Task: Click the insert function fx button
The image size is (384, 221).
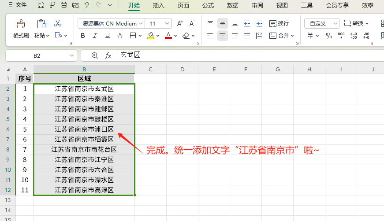Action: [x=108, y=55]
